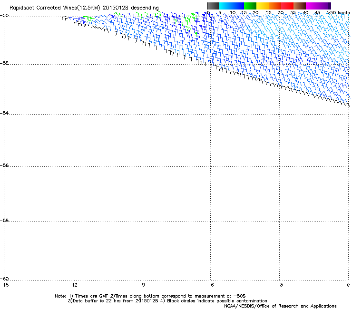The height and width of the screenshot is (309, 352).
Task: Click the note about Data buffer is 22 hrs
Action: coord(113,301)
